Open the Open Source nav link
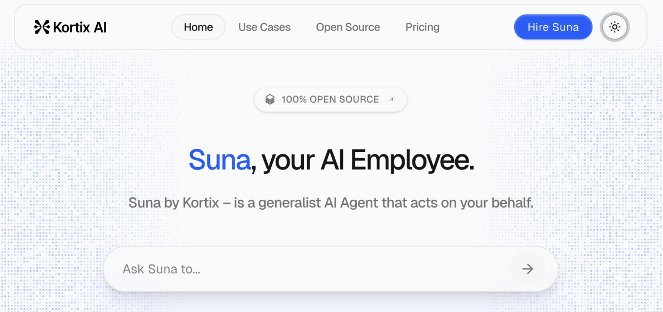Screen dimensions: 663x312 [x=348, y=27]
